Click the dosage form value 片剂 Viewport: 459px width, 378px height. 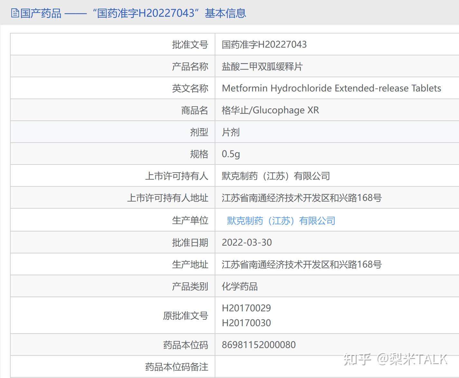tap(231, 132)
